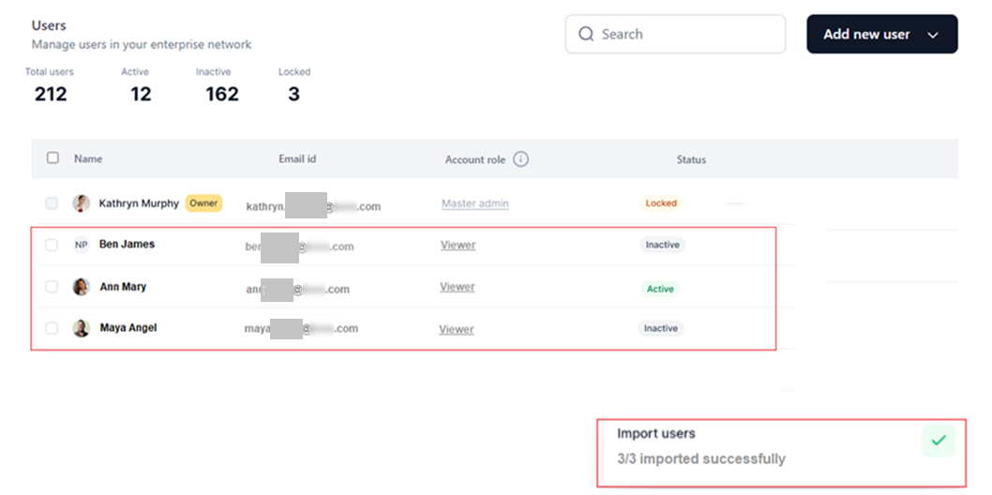Image resolution: width=992 pixels, height=495 pixels.
Task: Click Ben James's NP initials avatar
Action: (x=82, y=245)
